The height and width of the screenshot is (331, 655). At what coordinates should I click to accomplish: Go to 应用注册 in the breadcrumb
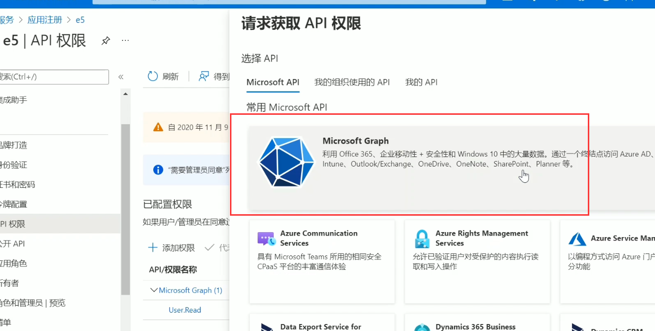click(x=45, y=20)
